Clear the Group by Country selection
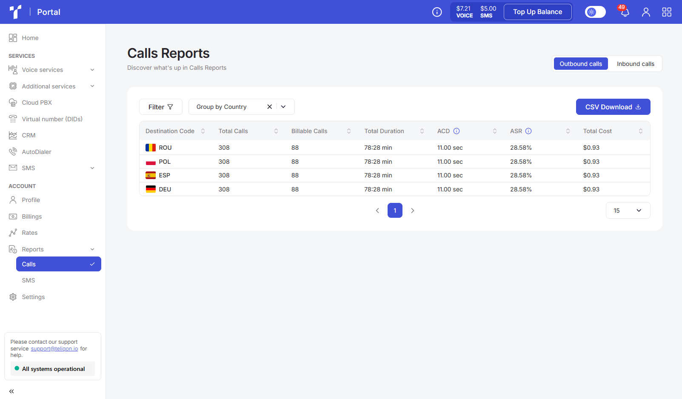682x399 pixels. point(269,107)
